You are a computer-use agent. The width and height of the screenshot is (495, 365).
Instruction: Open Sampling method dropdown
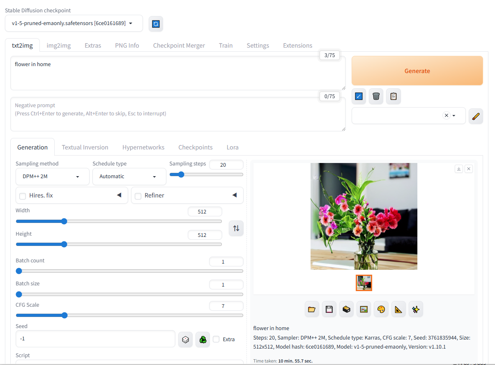click(53, 177)
